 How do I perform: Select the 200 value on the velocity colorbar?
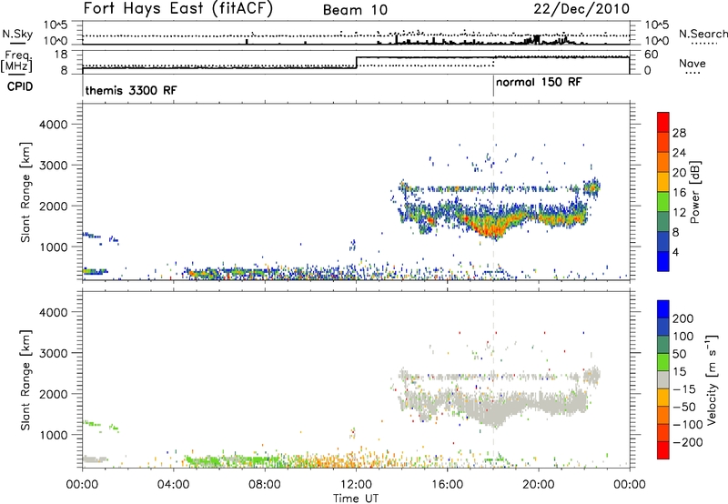683,318
